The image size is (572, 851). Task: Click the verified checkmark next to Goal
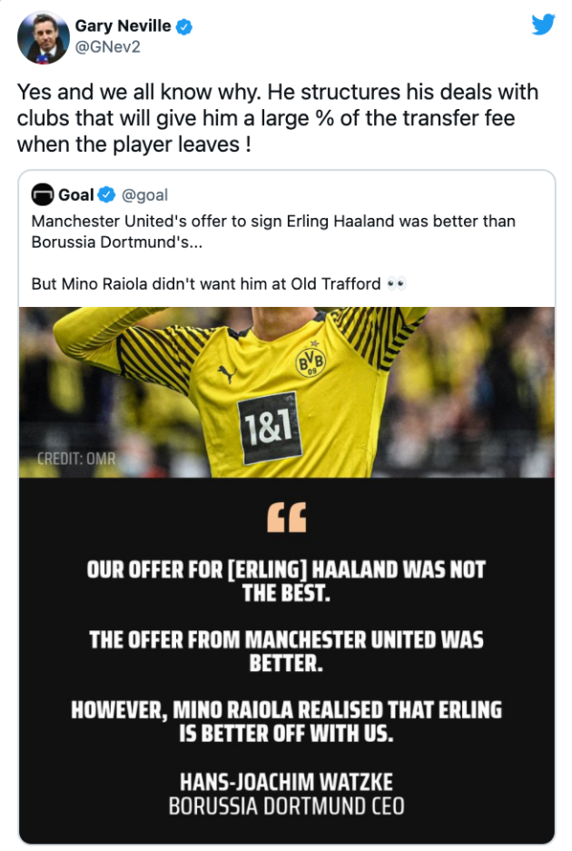point(107,193)
